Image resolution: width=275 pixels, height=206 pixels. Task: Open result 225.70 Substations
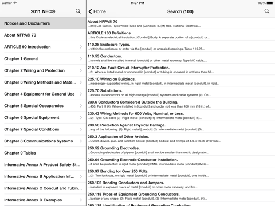point(181,93)
